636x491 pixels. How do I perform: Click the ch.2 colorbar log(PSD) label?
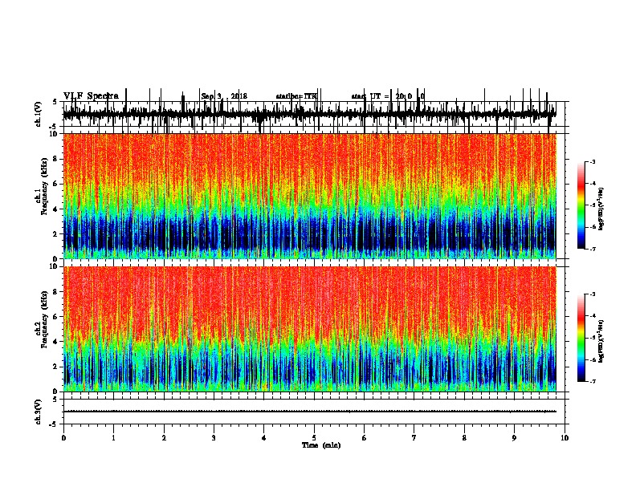click(x=601, y=341)
